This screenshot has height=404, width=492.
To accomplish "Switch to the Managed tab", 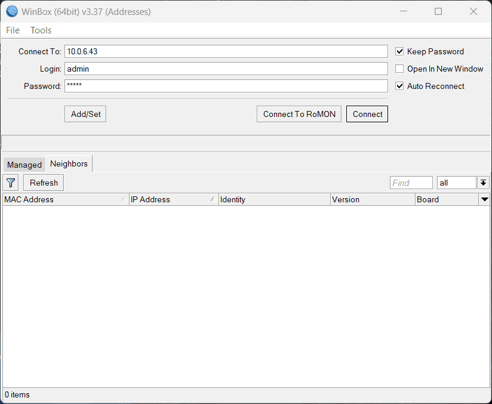I will [24, 165].
